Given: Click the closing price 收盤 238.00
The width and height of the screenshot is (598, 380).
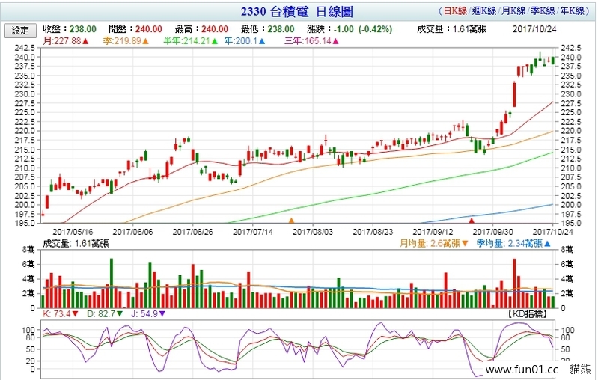Looking at the screenshot, I should (70, 29).
